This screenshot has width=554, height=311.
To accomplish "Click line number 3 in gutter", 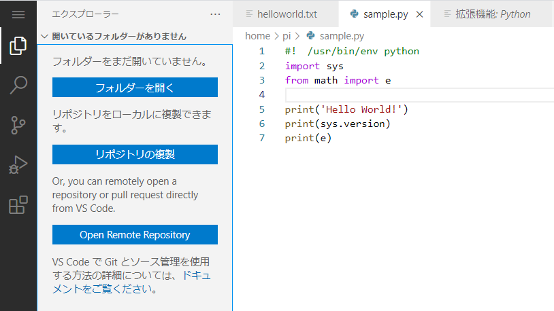I will point(262,80).
